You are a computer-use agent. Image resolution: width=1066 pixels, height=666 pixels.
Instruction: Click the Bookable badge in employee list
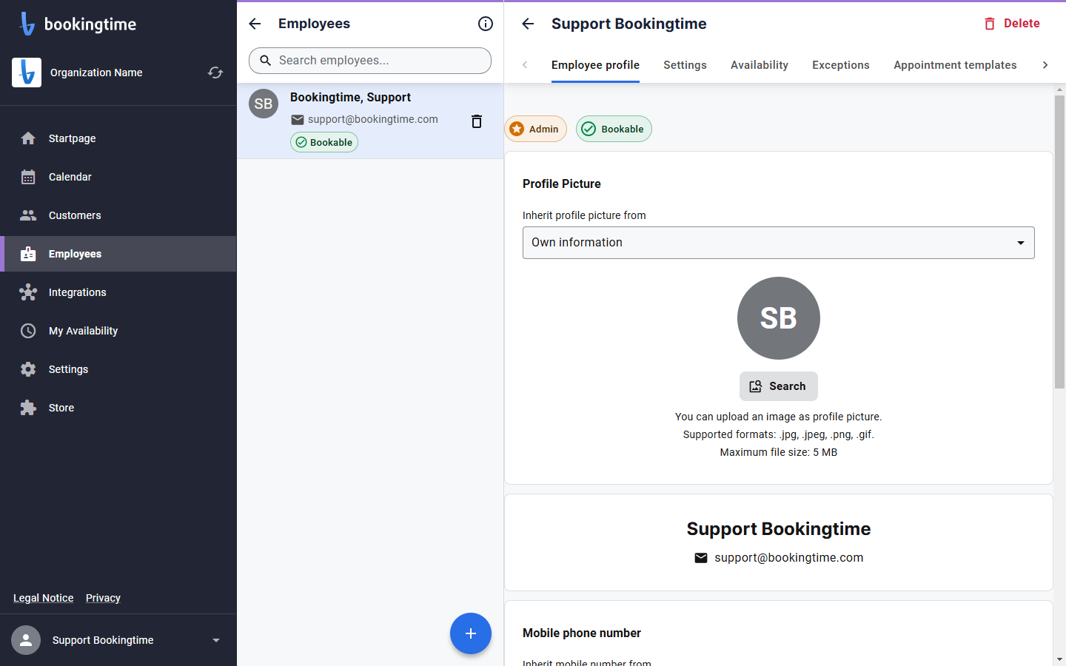point(324,142)
